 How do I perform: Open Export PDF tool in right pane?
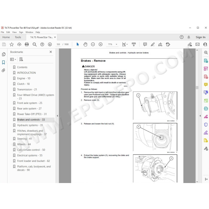[206, 61]
